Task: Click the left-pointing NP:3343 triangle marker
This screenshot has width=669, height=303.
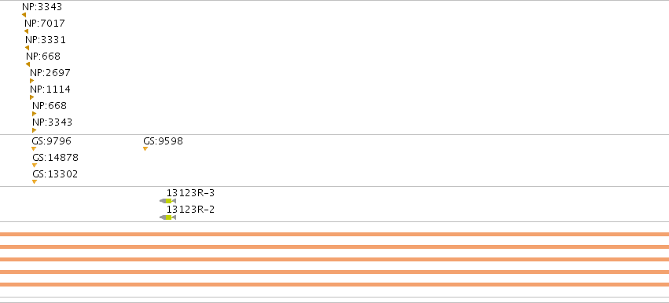Action: pos(24,15)
